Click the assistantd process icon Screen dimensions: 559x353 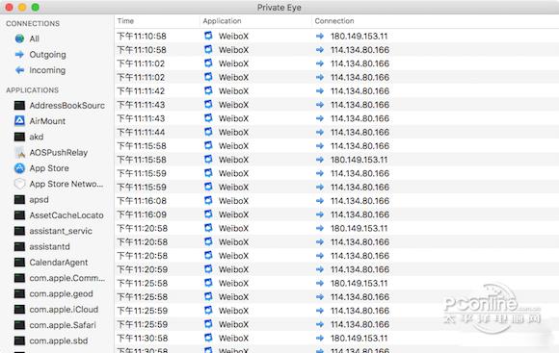(x=19, y=246)
